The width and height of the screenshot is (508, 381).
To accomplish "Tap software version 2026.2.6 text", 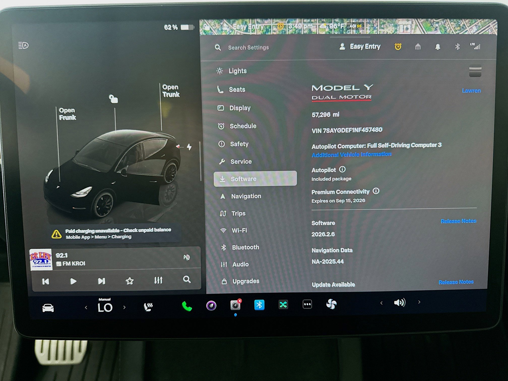I will click(x=323, y=234).
